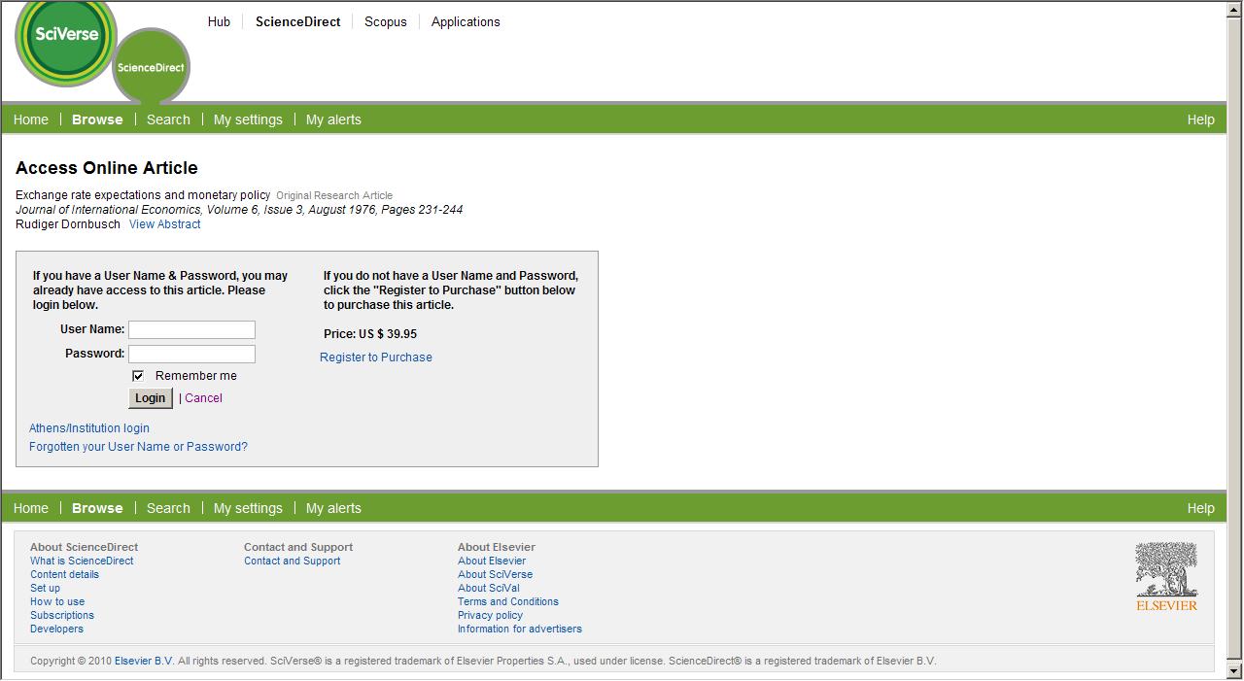Click the ScienceDirect green logo bubble

pyautogui.click(x=151, y=67)
